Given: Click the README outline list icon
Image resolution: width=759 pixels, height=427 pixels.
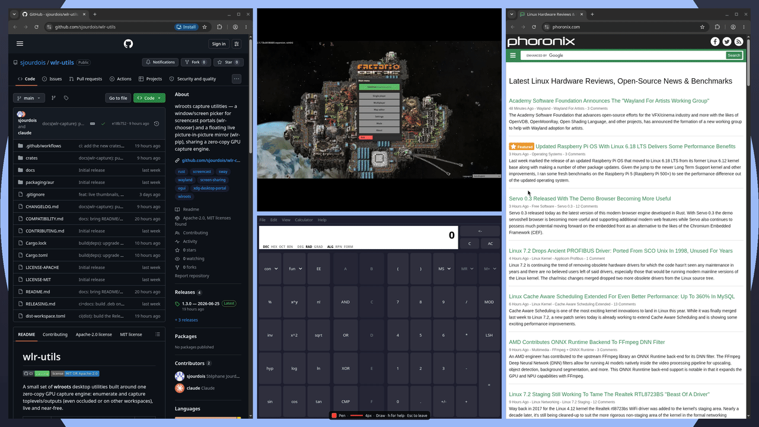Looking at the screenshot, I should click(158, 334).
